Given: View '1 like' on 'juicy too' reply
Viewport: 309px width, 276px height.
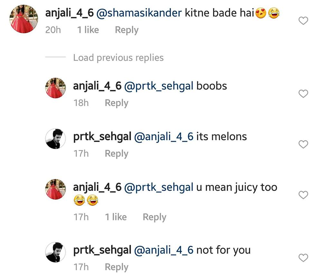Looking at the screenshot, I should [x=116, y=217].
